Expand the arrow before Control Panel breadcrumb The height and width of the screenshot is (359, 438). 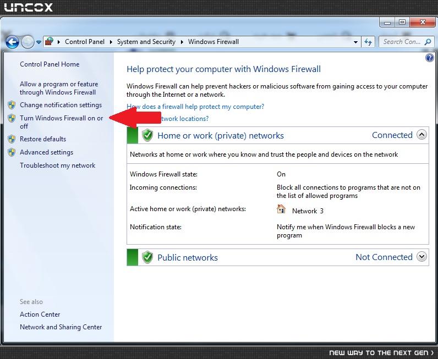click(x=59, y=42)
